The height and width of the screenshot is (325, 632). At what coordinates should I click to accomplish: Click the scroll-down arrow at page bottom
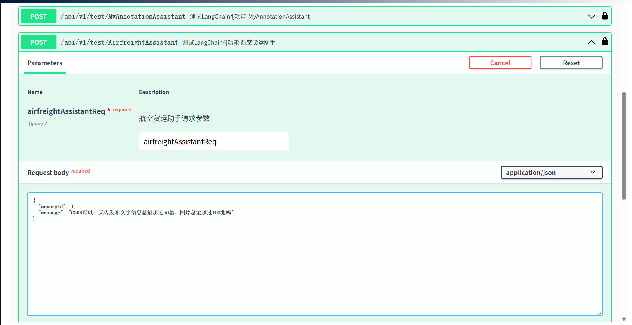[624, 319]
